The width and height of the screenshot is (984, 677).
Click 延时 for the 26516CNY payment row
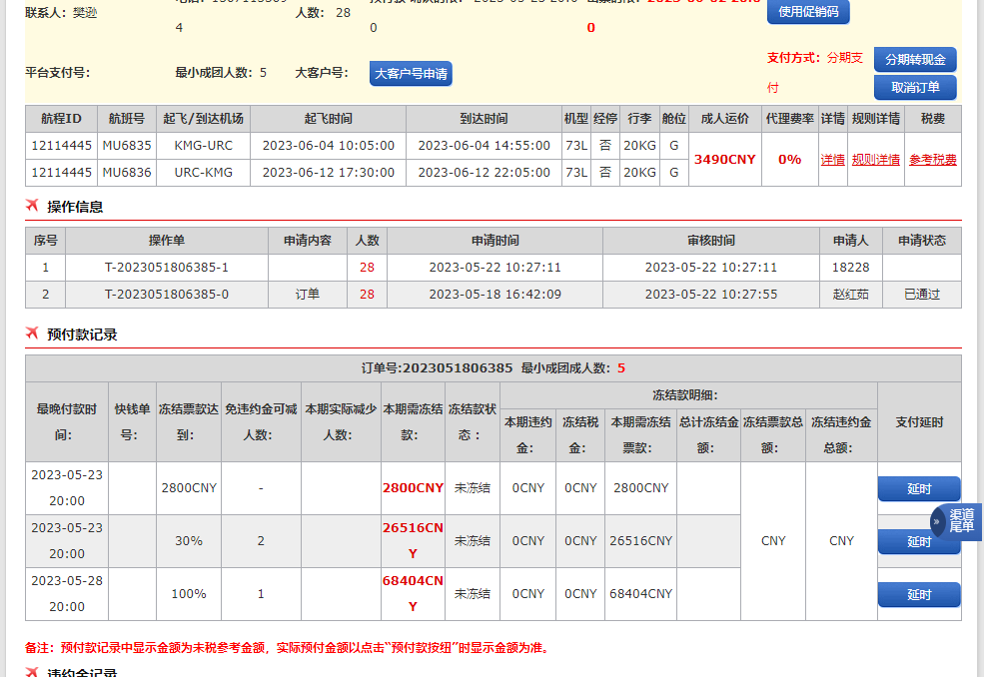(918, 541)
